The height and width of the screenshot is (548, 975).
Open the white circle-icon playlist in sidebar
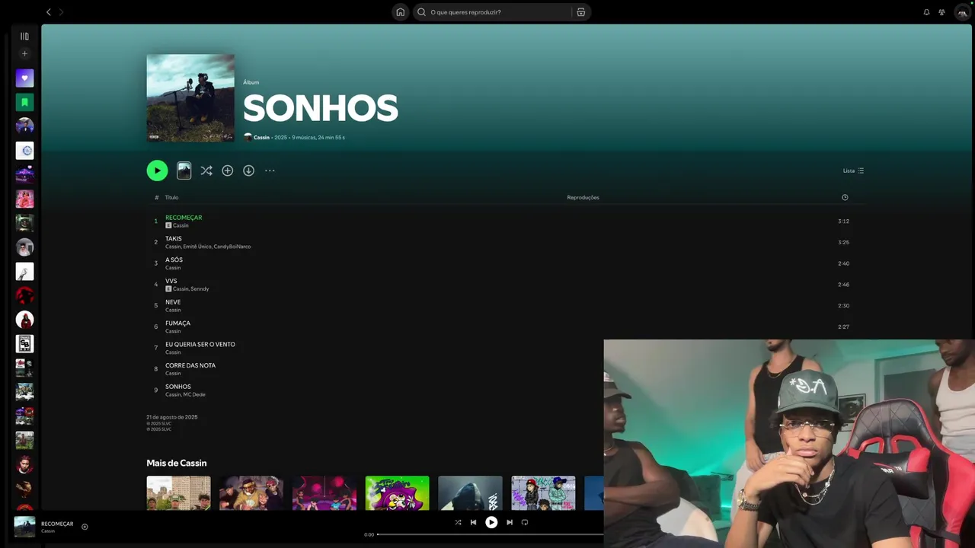[24, 150]
